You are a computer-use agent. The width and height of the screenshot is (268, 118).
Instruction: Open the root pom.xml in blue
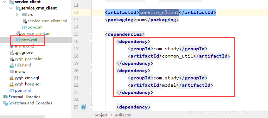pyautogui.click(x=23, y=90)
